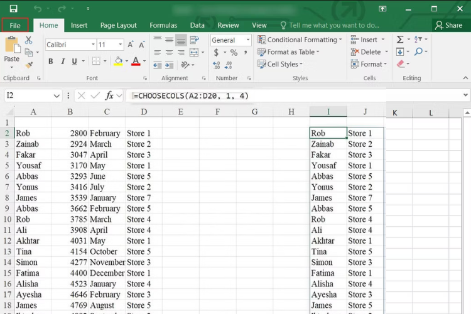Switch to the Insert tab
471x314 pixels.
pyautogui.click(x=79, y=25)
